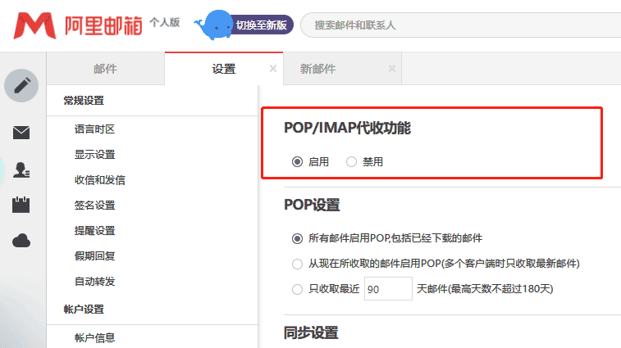Close the 新邮件 tab
This screenshot has height=348, width=621.
(x=392, y=69)
